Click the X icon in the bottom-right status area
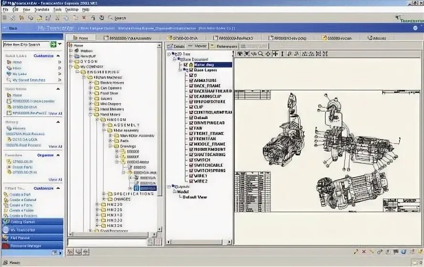 pos(364,252)
